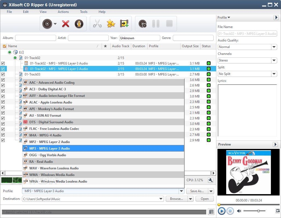The width and height of the screenshot is (281, 218).
Task: Click the filmstrip add profile icon
Action: pyautogui.click(x=124, y=24)
